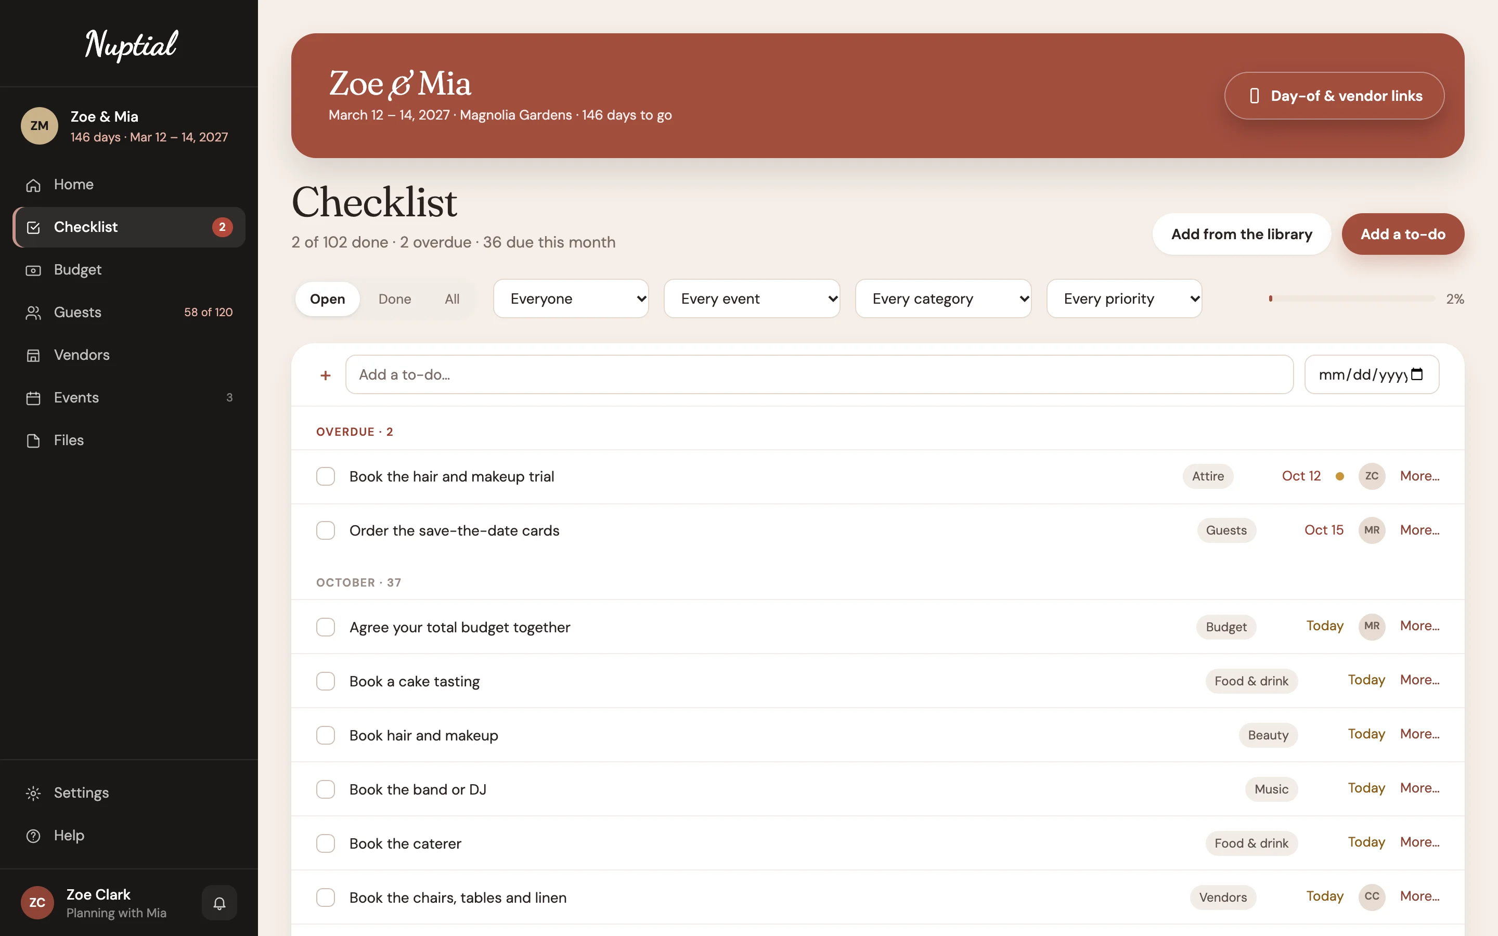Click Add from the library button

click(x=1241, y=234)
